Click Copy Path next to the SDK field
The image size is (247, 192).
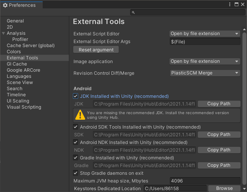pyautogui.click(x=219, y=134)
